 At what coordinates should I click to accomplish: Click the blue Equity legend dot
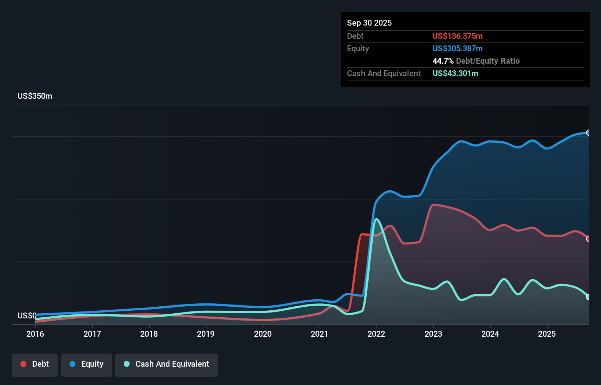(72, 364)
